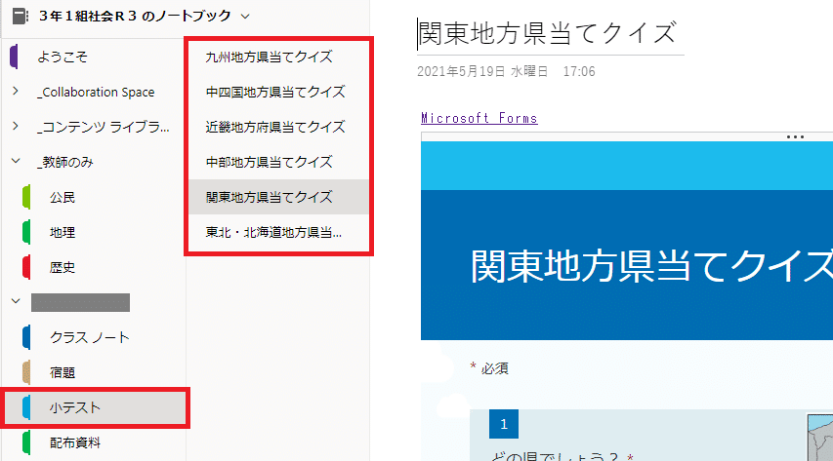Collapse the _教師のみ section group
This screenshot has width=833, height=461.
16,161
